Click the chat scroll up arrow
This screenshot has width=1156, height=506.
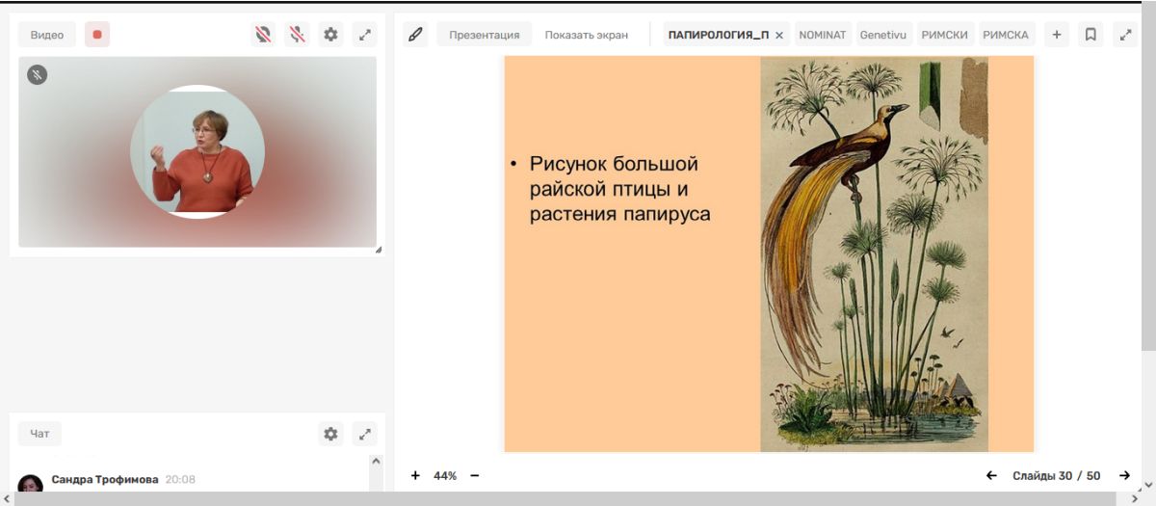[x=377, y=462]
